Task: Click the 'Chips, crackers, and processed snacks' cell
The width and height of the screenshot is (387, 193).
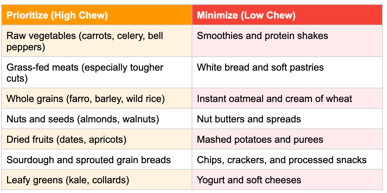Action: (287, 160)
